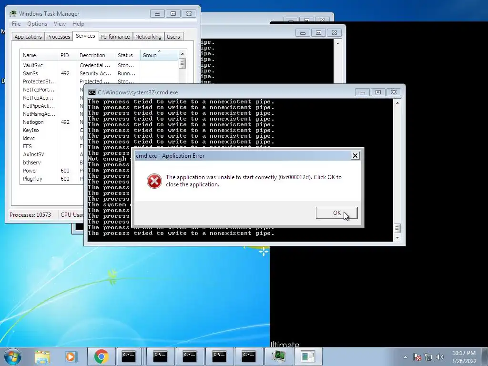
Task: Click scroll up arrow in front cmd window
Action: point(397,102)
